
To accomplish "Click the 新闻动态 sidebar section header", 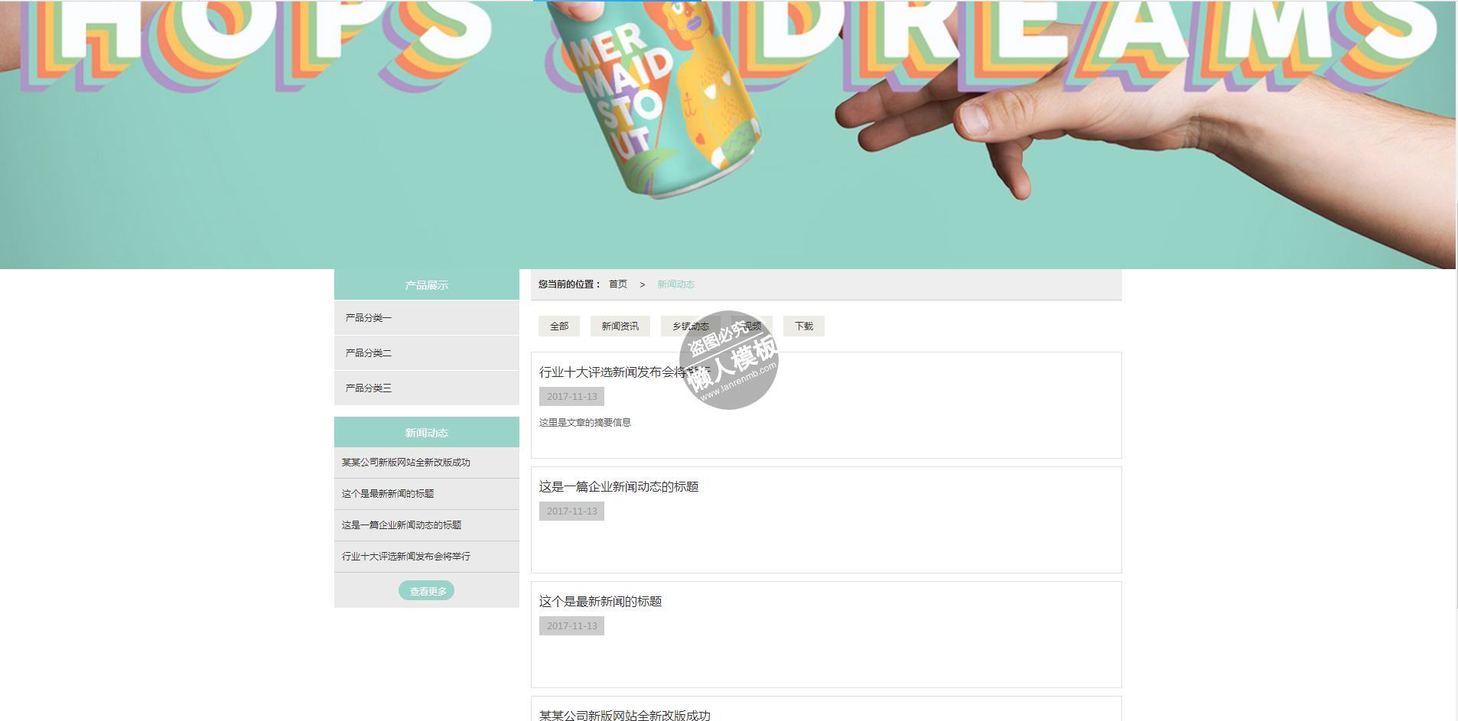I will point(426,433).
